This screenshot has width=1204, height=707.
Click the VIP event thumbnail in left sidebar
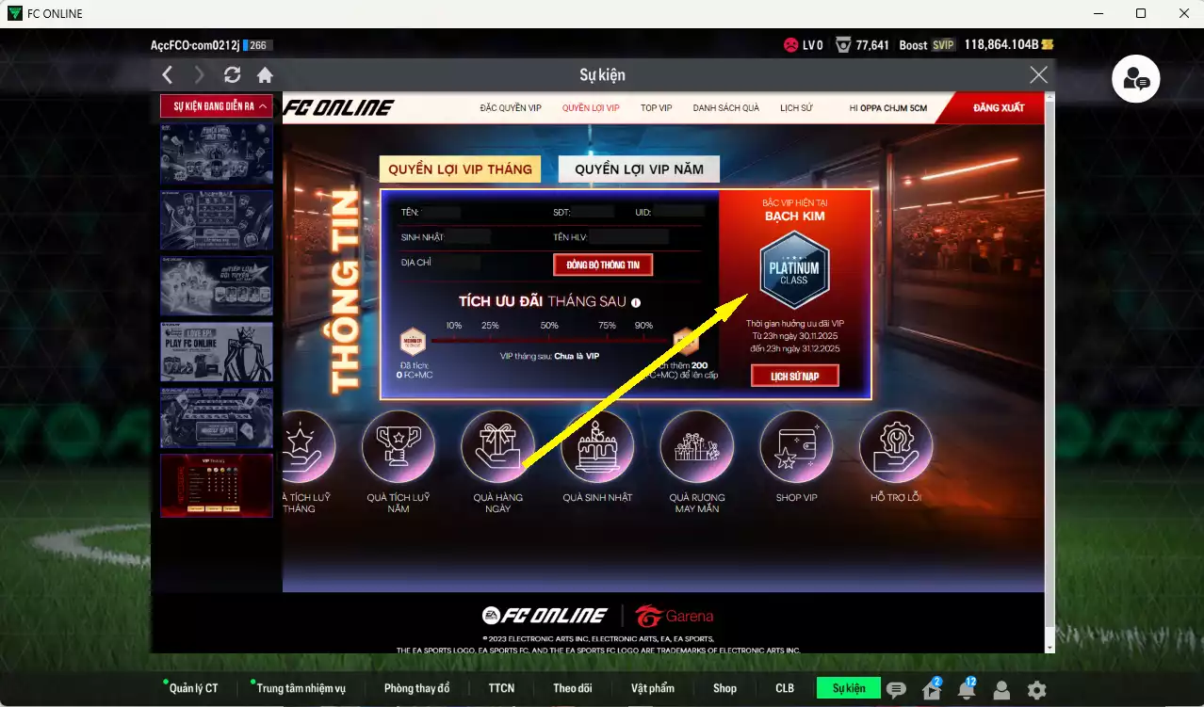216,485
